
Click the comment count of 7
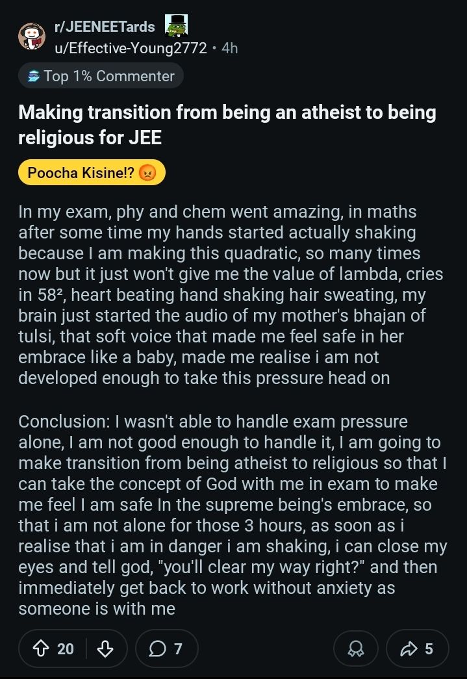[x=178, y=648]
